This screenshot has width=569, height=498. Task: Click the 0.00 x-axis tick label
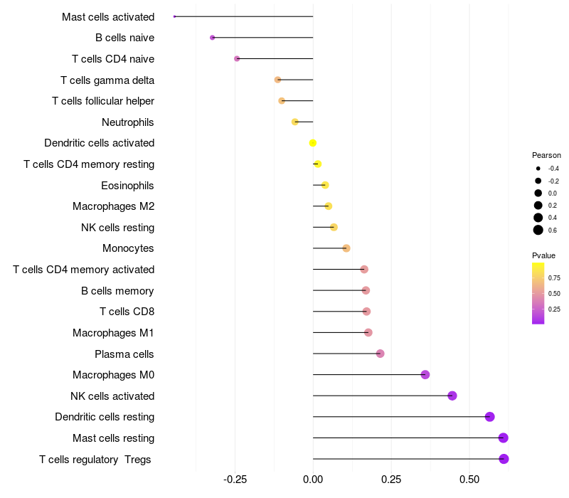(313, 479)
